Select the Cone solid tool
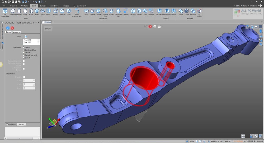 [25, 12]
